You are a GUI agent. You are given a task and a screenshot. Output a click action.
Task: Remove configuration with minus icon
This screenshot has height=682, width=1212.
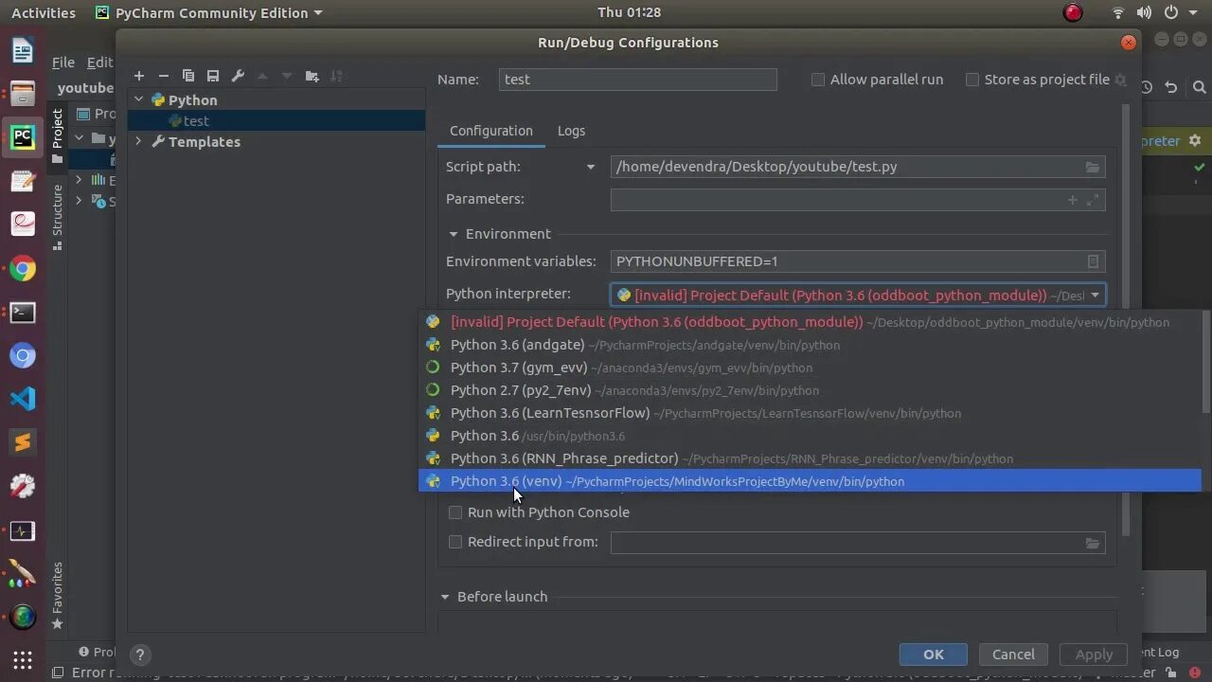click(x=163, y=76)
